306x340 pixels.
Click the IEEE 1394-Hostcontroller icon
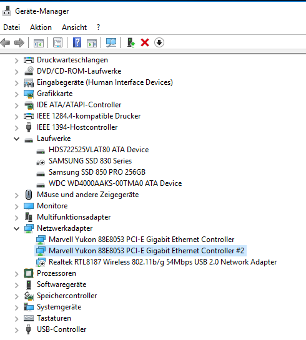pos(29,127)
